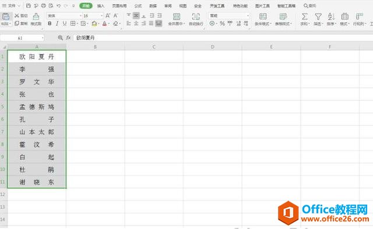Switch to the Insert (插入) tab
Screen dimensions: 373x229
pos(101,6)
